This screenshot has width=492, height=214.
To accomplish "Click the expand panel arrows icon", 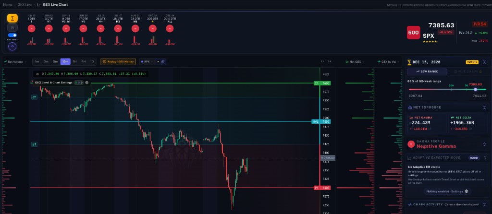I will tap(322, 61).
